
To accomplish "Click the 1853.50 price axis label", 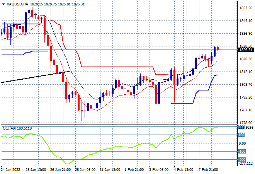I will tap(246, 8).
